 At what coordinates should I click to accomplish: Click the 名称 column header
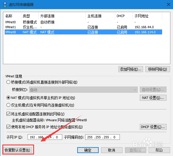[12, 16]
